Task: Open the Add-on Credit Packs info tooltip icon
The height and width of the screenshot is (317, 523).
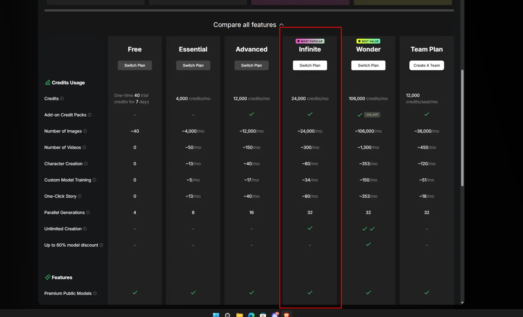Action: [x=90, y=115]
